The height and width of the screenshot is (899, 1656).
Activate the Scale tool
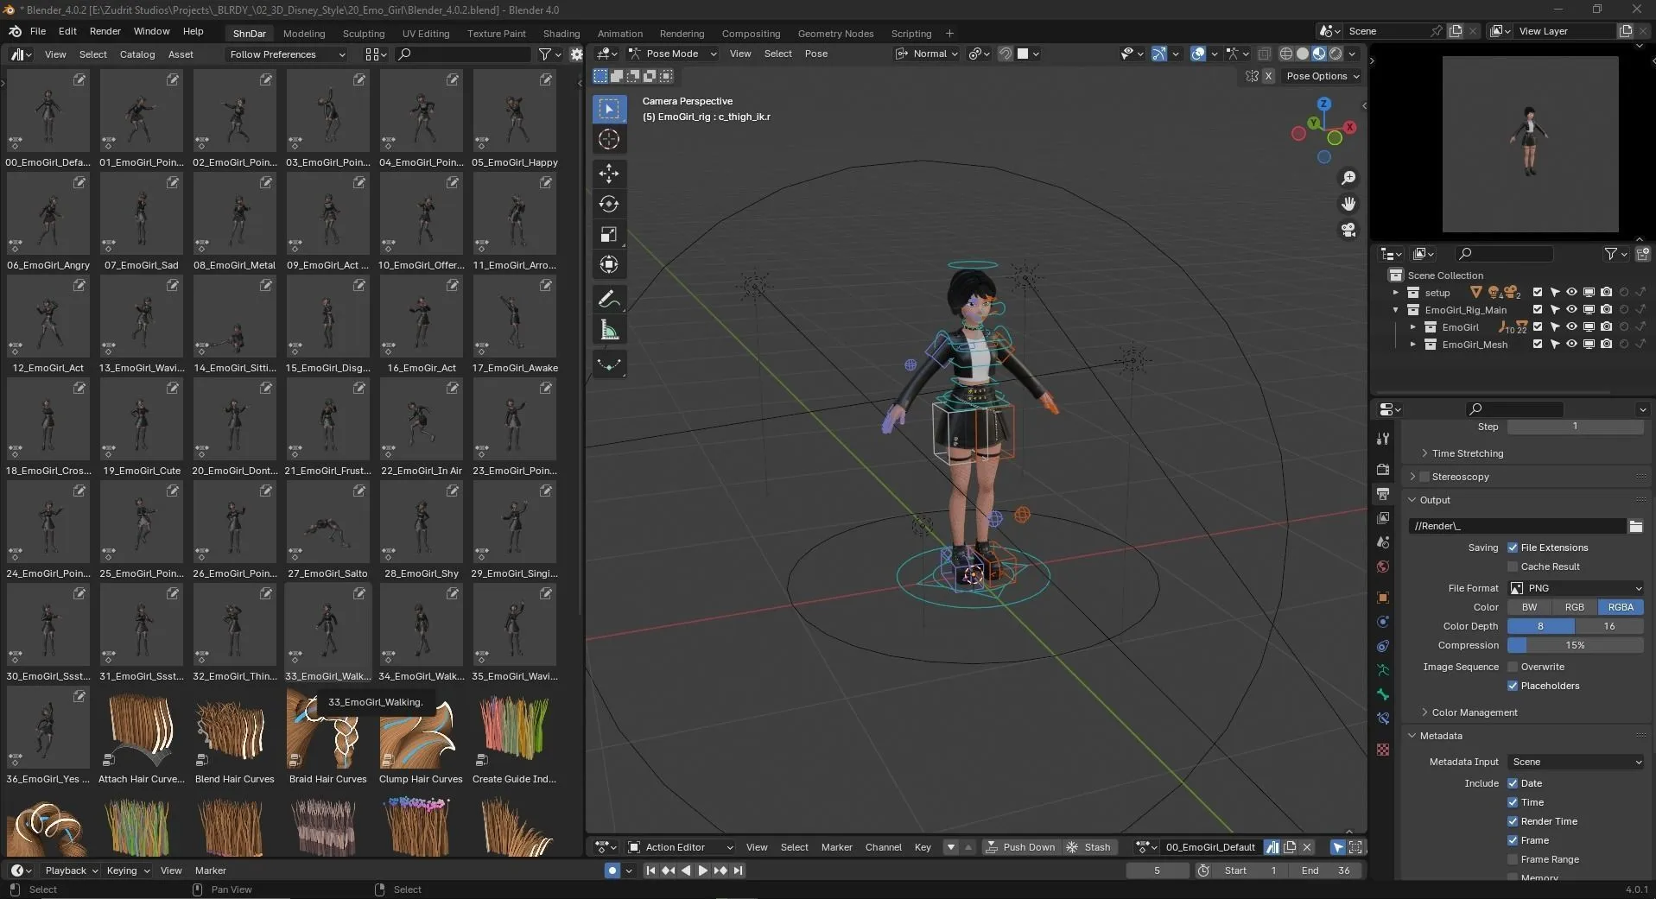tap(610, 234)
